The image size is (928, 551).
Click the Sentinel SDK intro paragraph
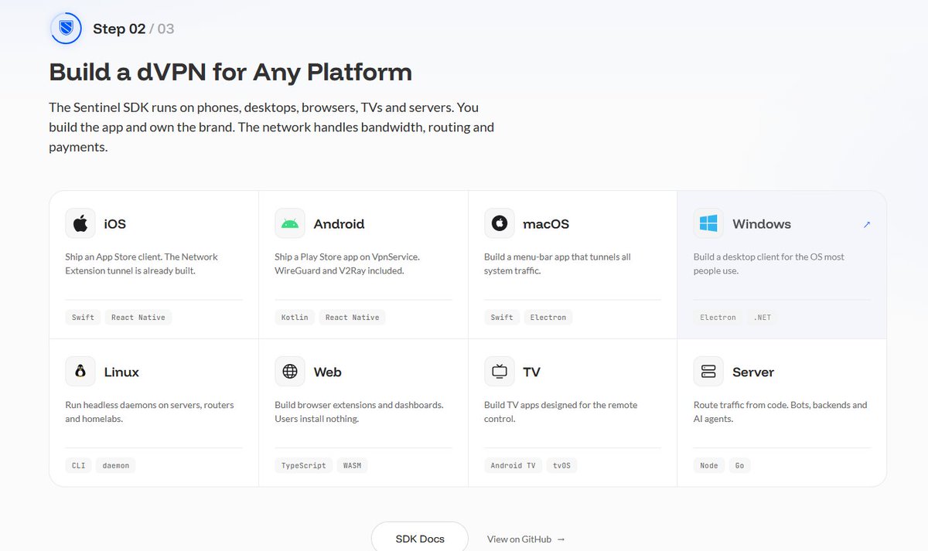click(271, 127)
